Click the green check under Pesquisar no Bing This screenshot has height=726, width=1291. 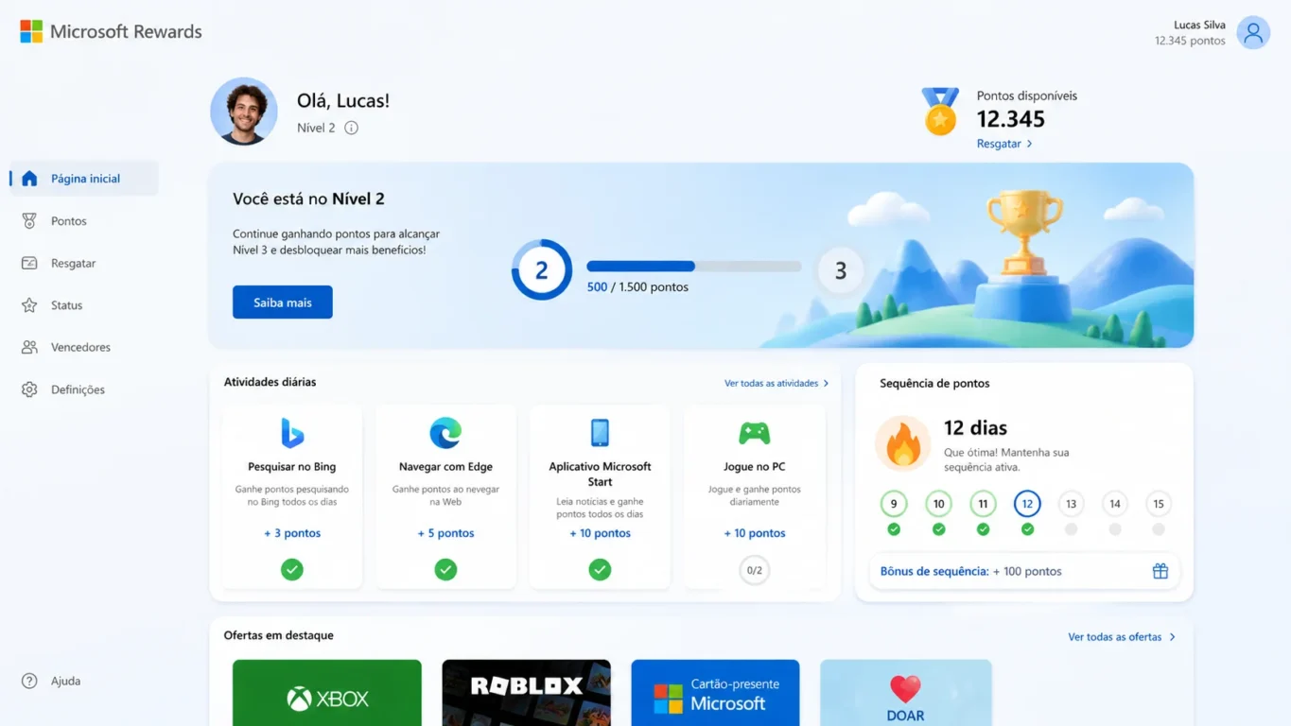coord(292,569)
